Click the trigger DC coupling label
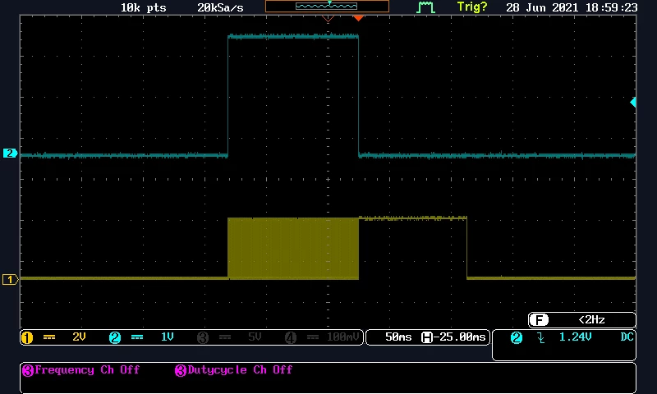The width and height of the screenshot is (657, 394). 627,337
